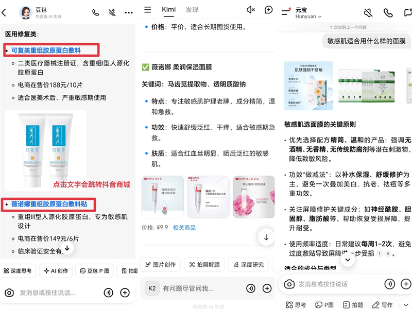Toggle the speaker mute icon in Kimi's header
Screen dimensions: 412x309
tap(250, 9)
